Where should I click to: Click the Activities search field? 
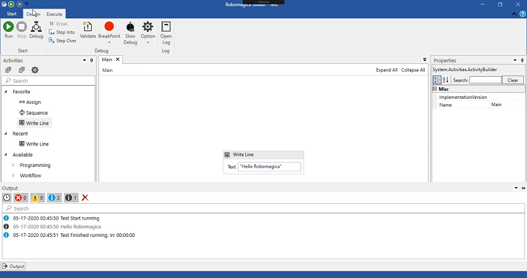pyautogui.click(x=49, y=81)
